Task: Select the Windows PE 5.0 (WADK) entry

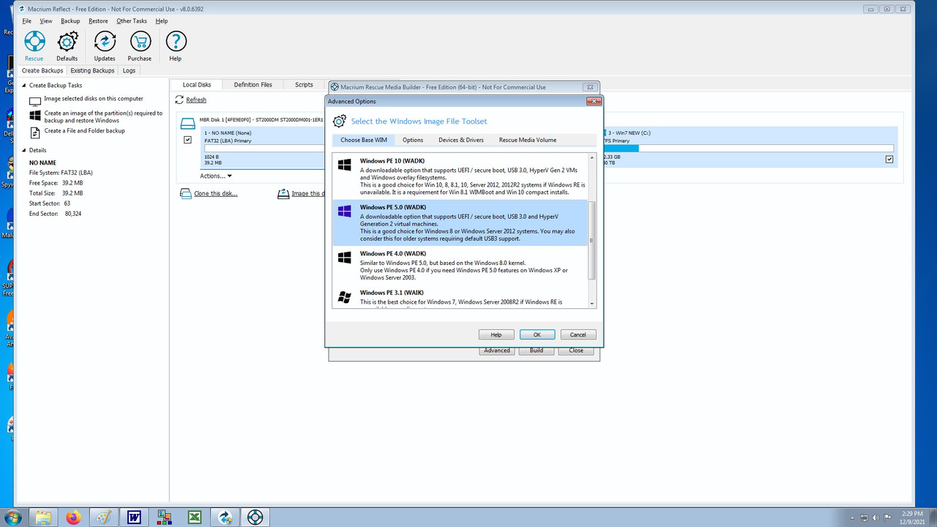Action: pos(460,223)
